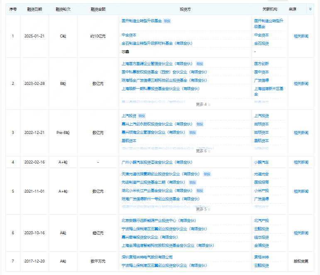This screenshot has width=320, height=275.
Task: Open associated institution 小米产投
Action: coord(261,191)
